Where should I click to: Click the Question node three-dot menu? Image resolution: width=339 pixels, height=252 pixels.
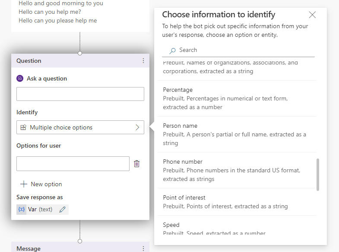tap(143, 61)
